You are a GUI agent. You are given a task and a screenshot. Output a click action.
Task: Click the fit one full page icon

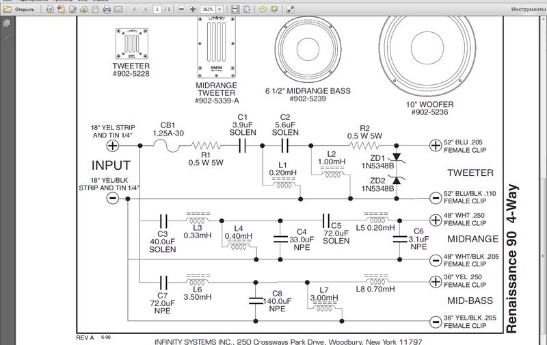tap(247, 10)
